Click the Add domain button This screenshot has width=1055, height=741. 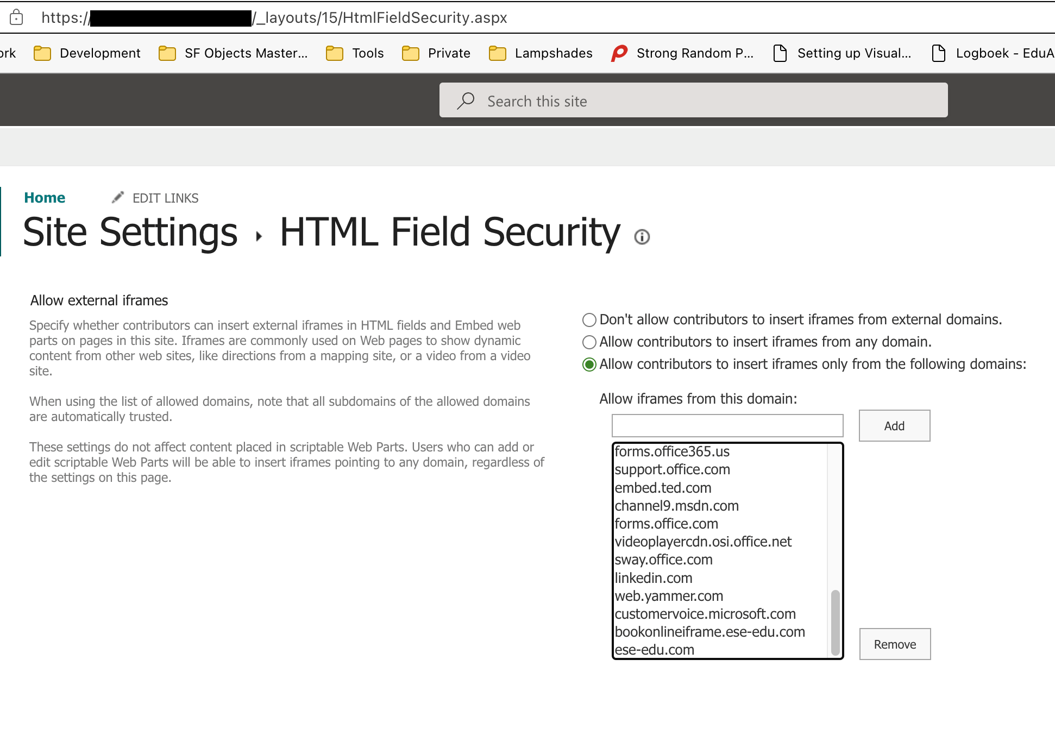click(894, 426)
